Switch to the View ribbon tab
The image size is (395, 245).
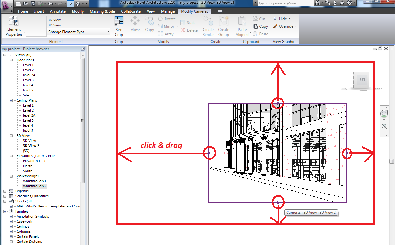[151, 11]
